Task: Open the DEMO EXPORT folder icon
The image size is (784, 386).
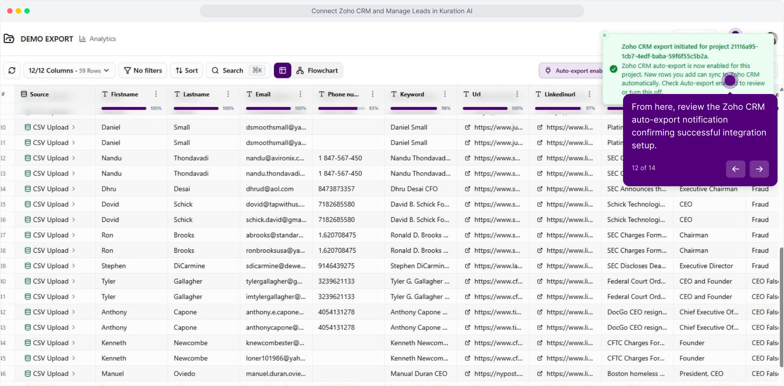Action: pyautogui.click(x=9, y=39)
